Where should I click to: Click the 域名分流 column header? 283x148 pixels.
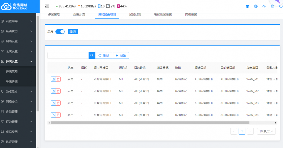[162, 68]
